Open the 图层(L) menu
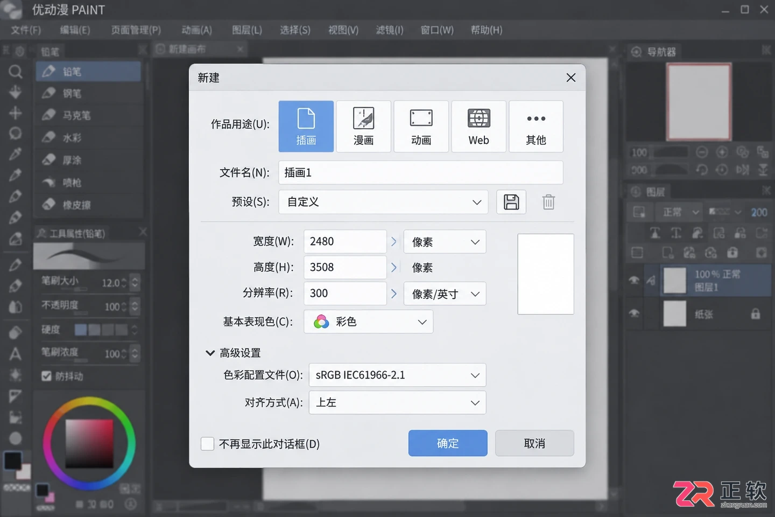Viewport: 775px width, 517px height. coord(247,30)
